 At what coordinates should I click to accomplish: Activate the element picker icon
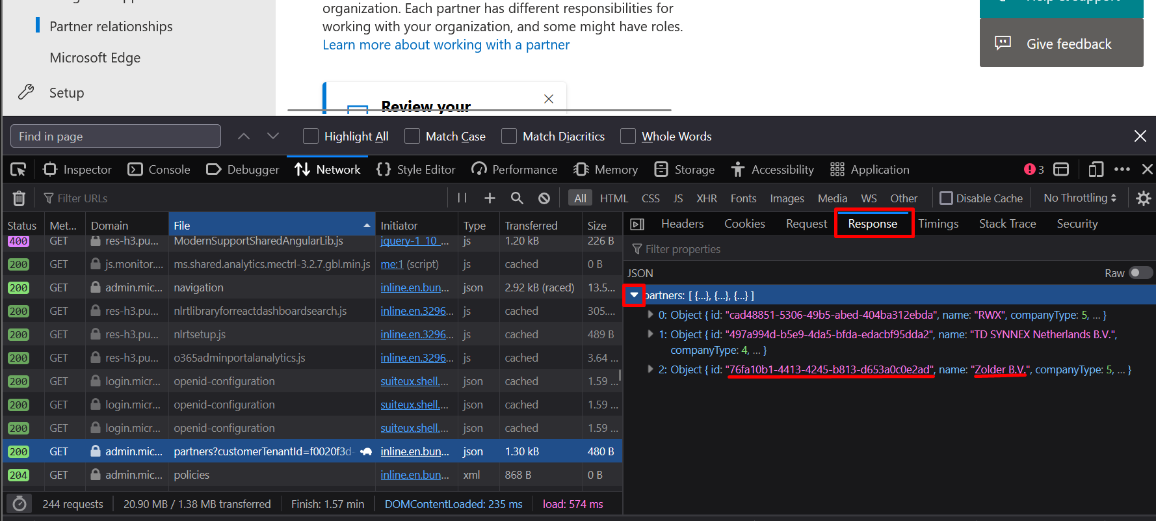point(18,170)
